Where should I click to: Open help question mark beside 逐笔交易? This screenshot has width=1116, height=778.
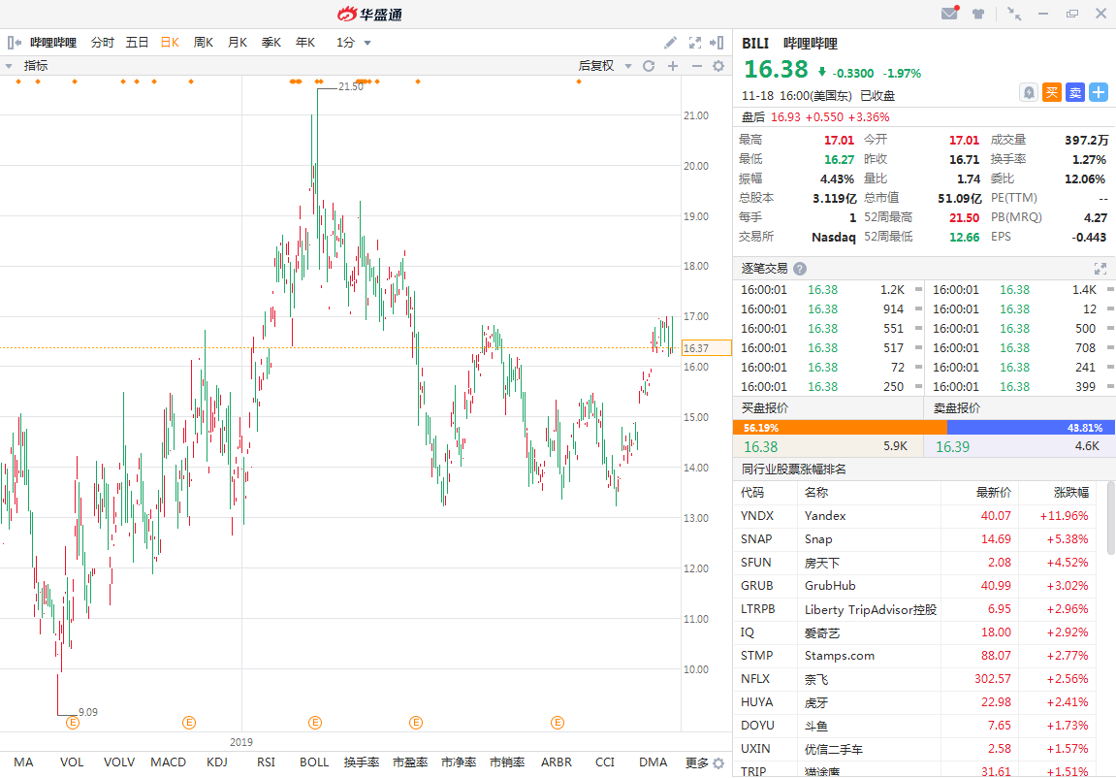coord(800,269)
